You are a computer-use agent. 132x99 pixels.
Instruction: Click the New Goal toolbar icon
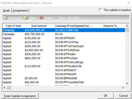tap(5, 18)
